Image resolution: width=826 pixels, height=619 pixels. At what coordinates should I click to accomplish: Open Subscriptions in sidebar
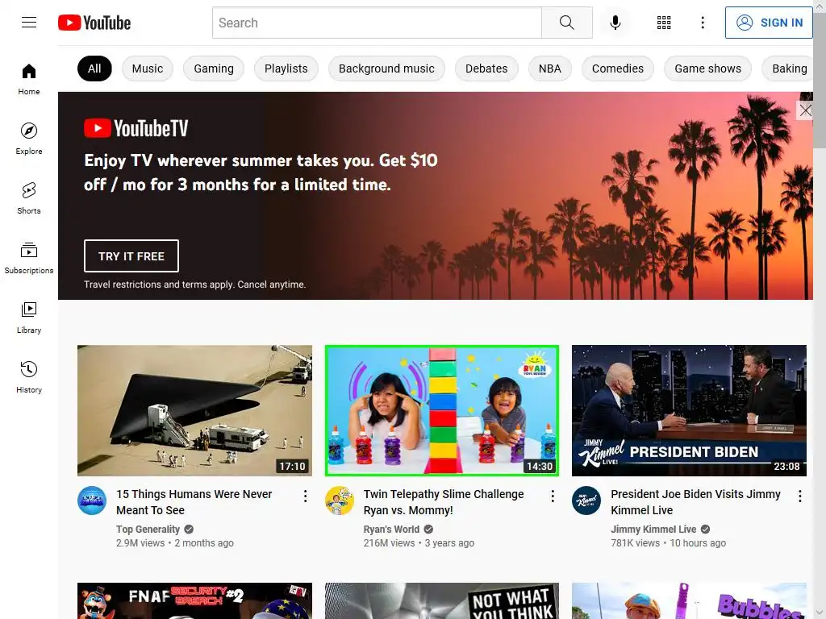pyautogui.click(x=29, y=258)
